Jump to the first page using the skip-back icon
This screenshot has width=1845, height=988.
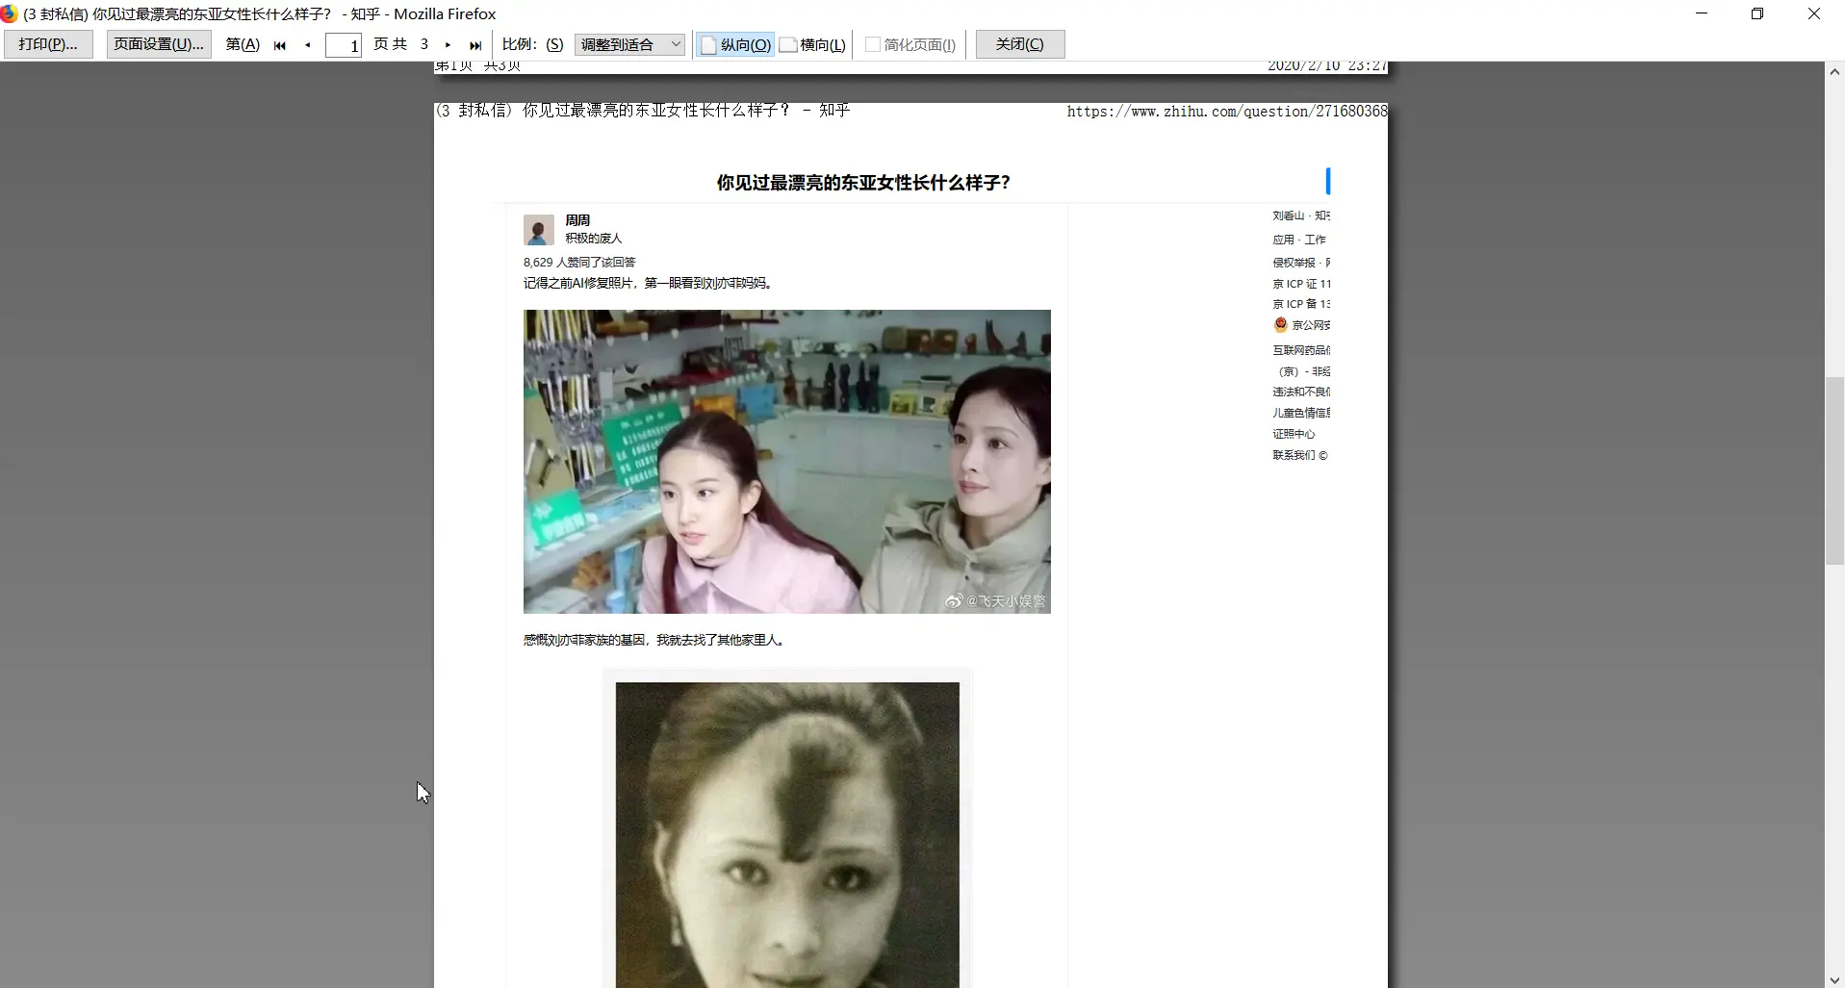point(280,44)
